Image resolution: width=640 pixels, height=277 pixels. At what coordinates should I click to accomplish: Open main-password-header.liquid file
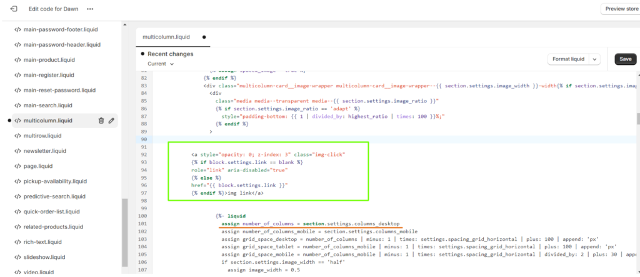point(62,45)
